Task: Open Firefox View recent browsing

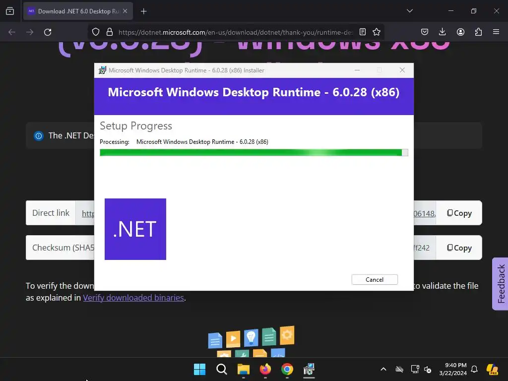Action: coord(10,11)
